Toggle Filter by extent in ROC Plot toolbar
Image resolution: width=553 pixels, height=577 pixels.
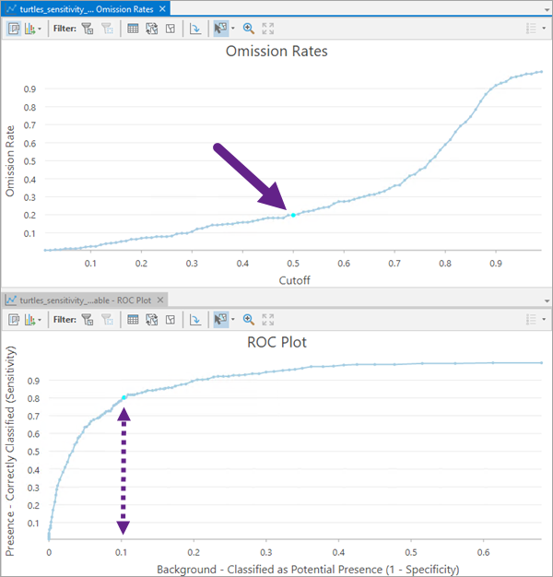88,320
